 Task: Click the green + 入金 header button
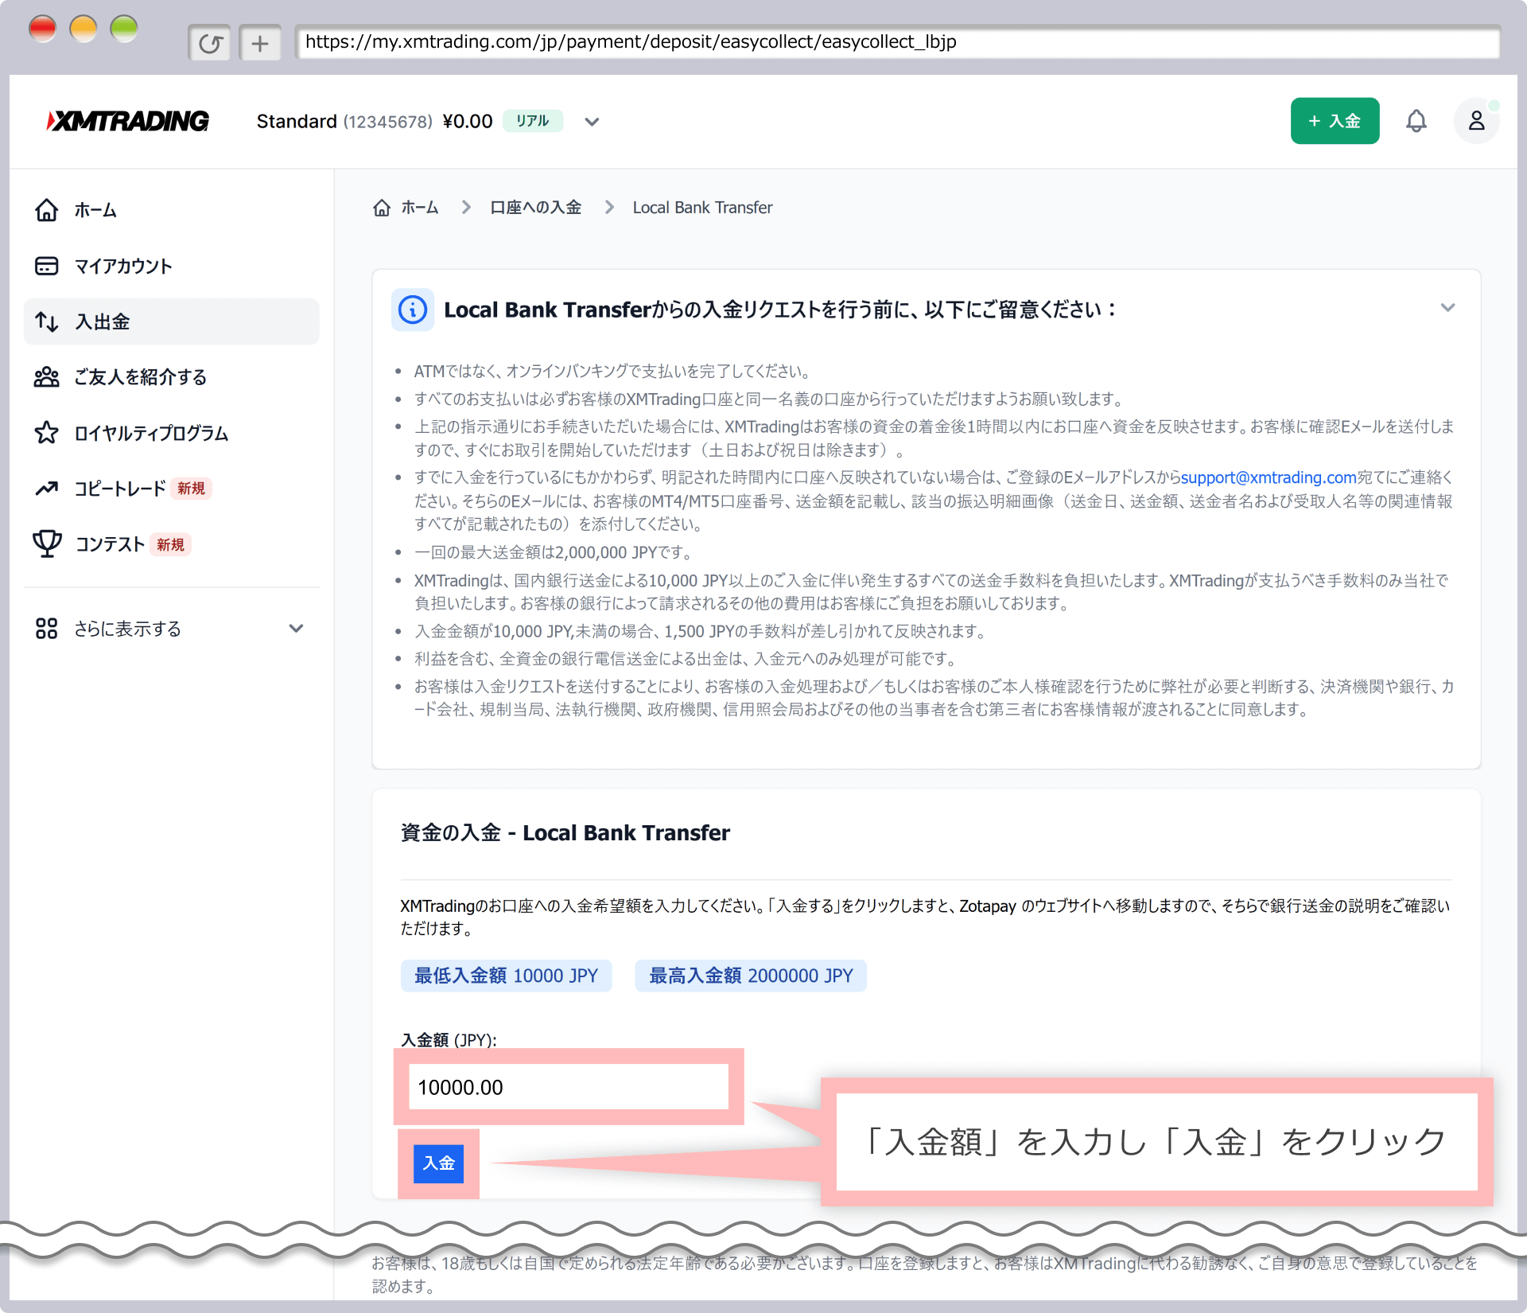[x=1335, y=121]
